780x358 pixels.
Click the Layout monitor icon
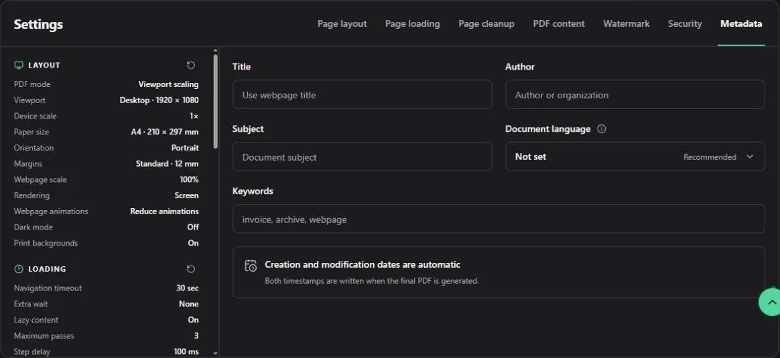(19, 65)
